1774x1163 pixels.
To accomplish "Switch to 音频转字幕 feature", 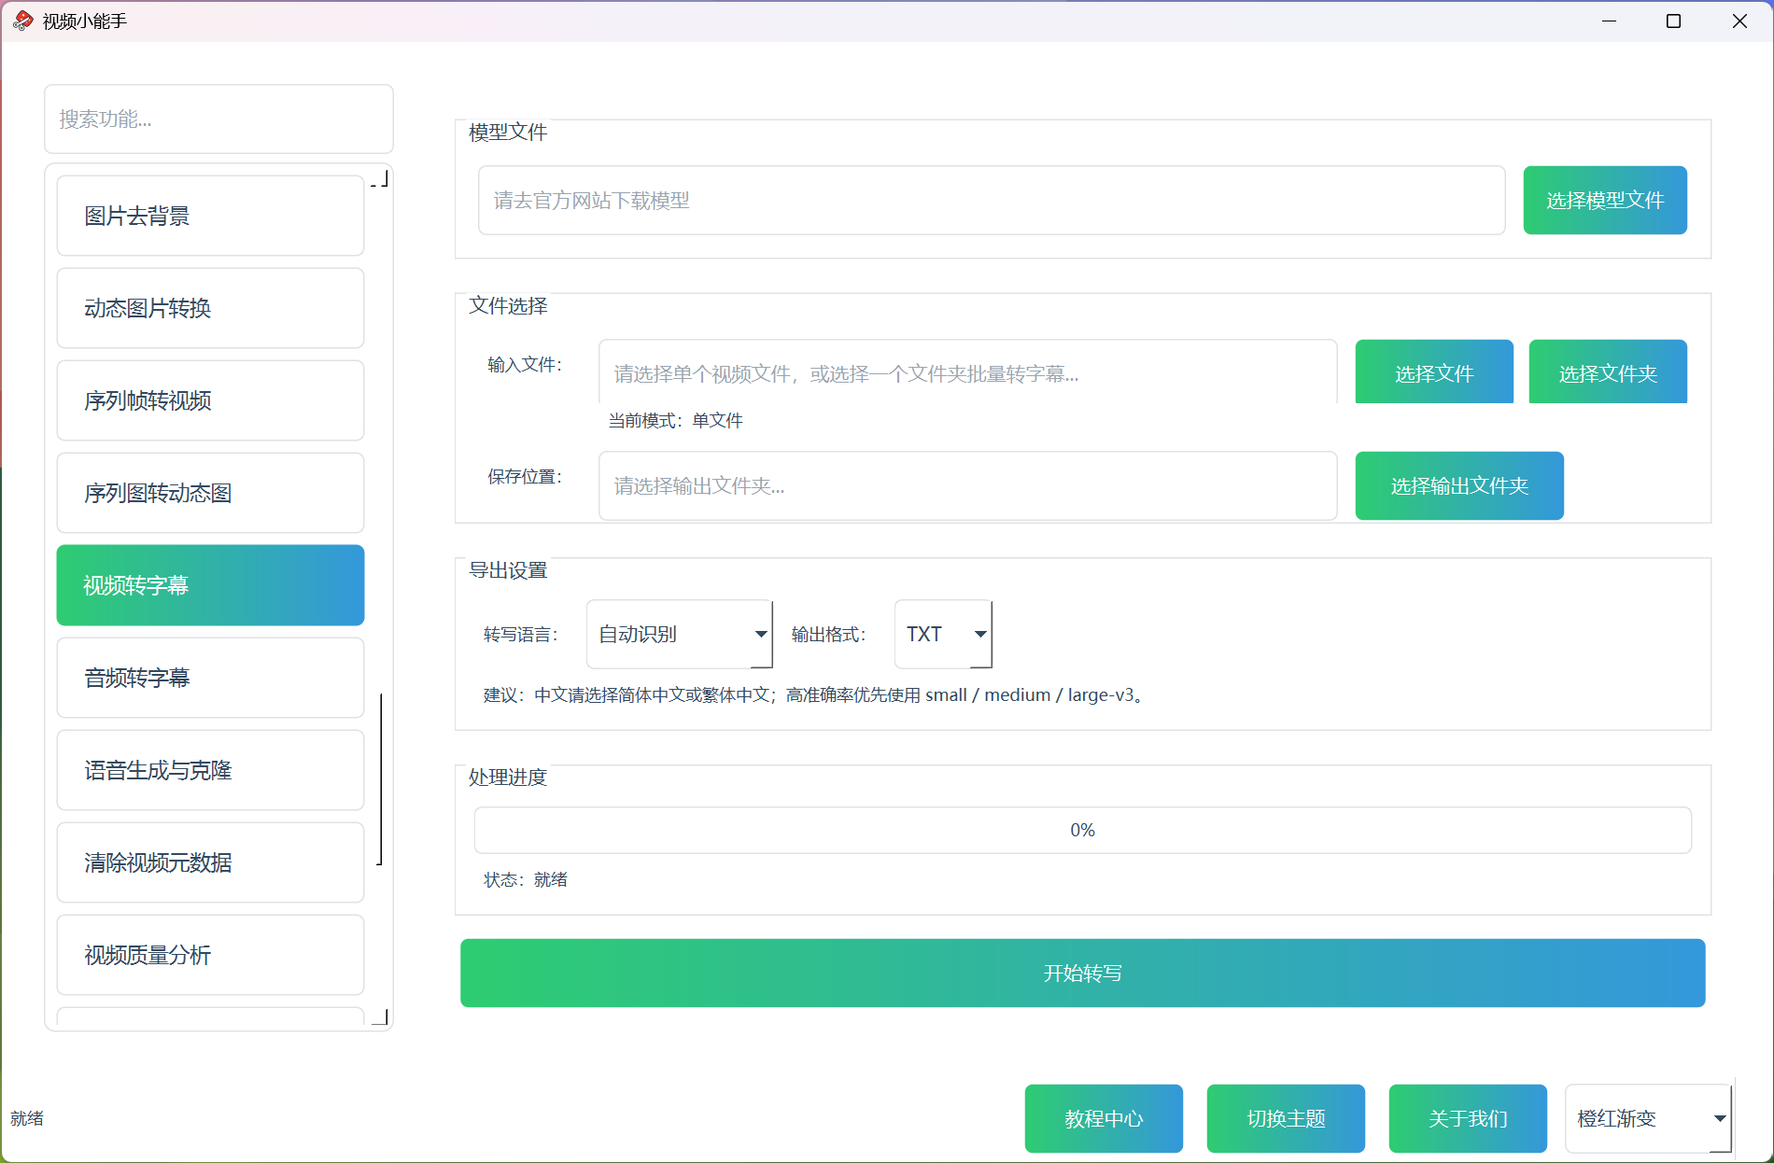I will pos(210,678).
